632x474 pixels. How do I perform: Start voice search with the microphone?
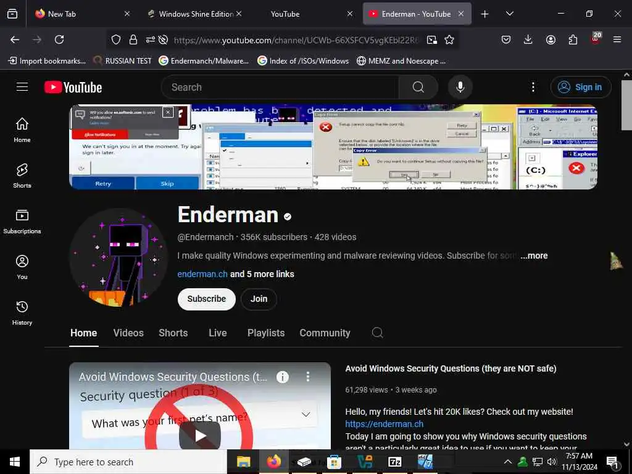coord(460,87)
